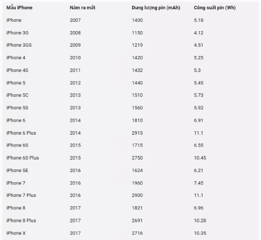Click the 'Dung lượng pin (mAh)' header
The width and height of the screenshot is (261, 240).
[156, 8]
